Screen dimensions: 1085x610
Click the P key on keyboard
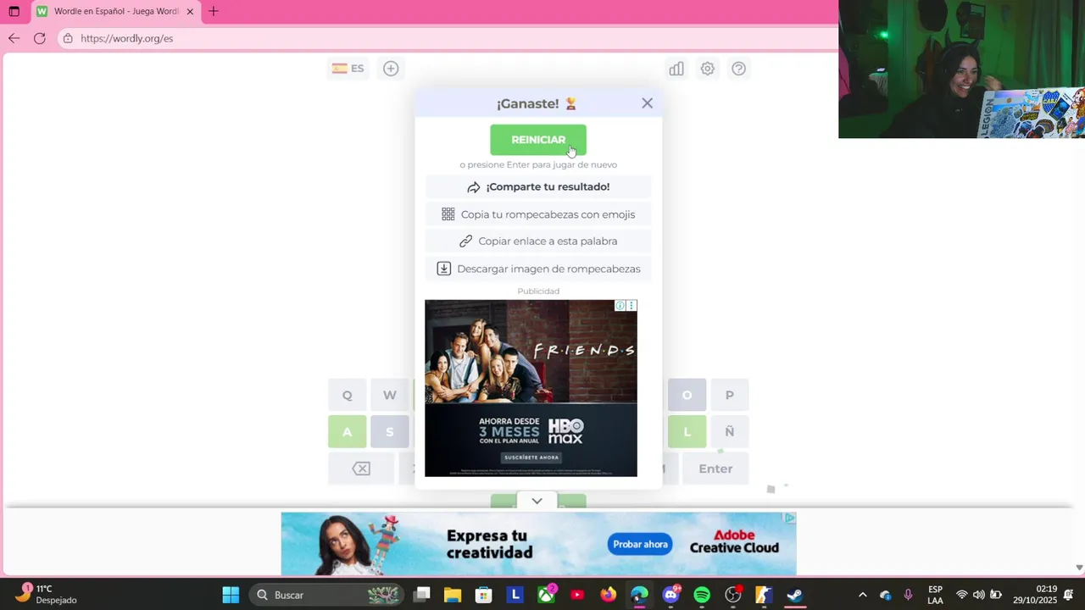coord(729,395)
